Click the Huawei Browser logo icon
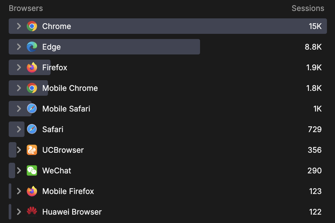 coord(32,212)
